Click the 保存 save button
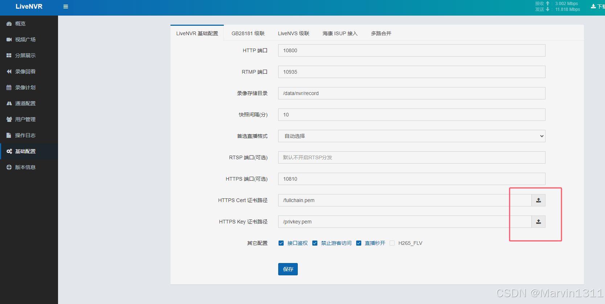Image resolution: width=605 pixels, height=304 pixels. point(288,269)
